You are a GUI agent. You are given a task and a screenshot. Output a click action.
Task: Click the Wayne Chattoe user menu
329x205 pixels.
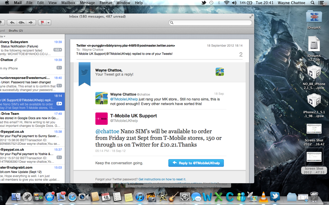click(291, 3)
